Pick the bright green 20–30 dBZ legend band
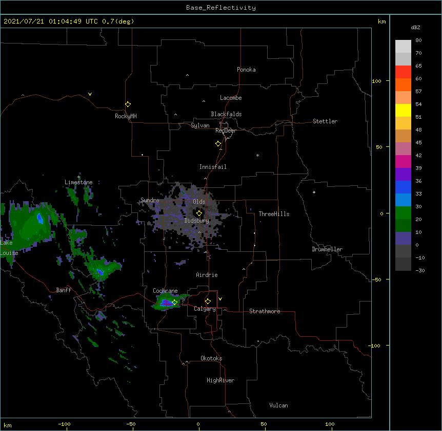Image resolution: width=442 pixels, height=431 pixels. click(x=403, y=213)
